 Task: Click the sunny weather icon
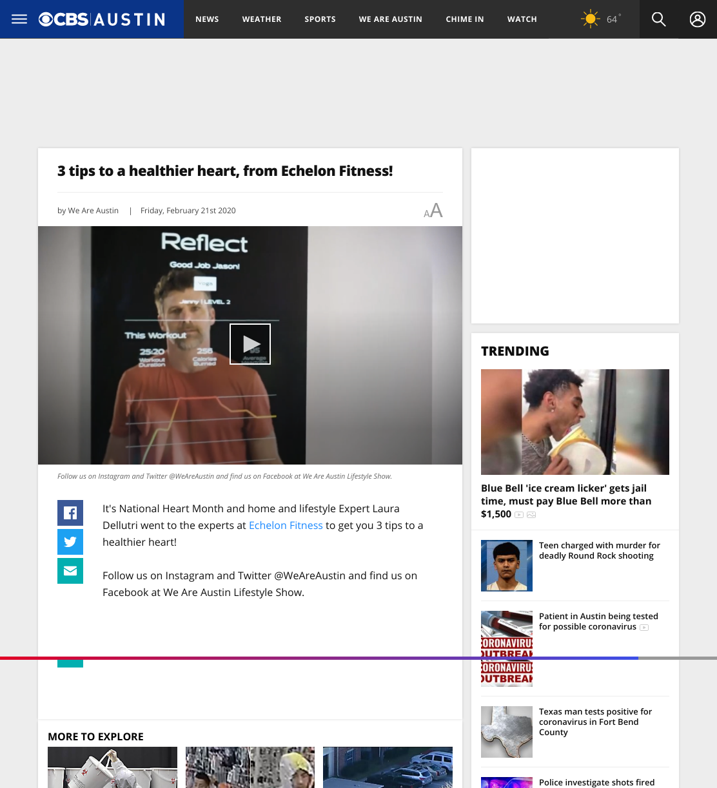pyautogui.click(x=590, y=19)
